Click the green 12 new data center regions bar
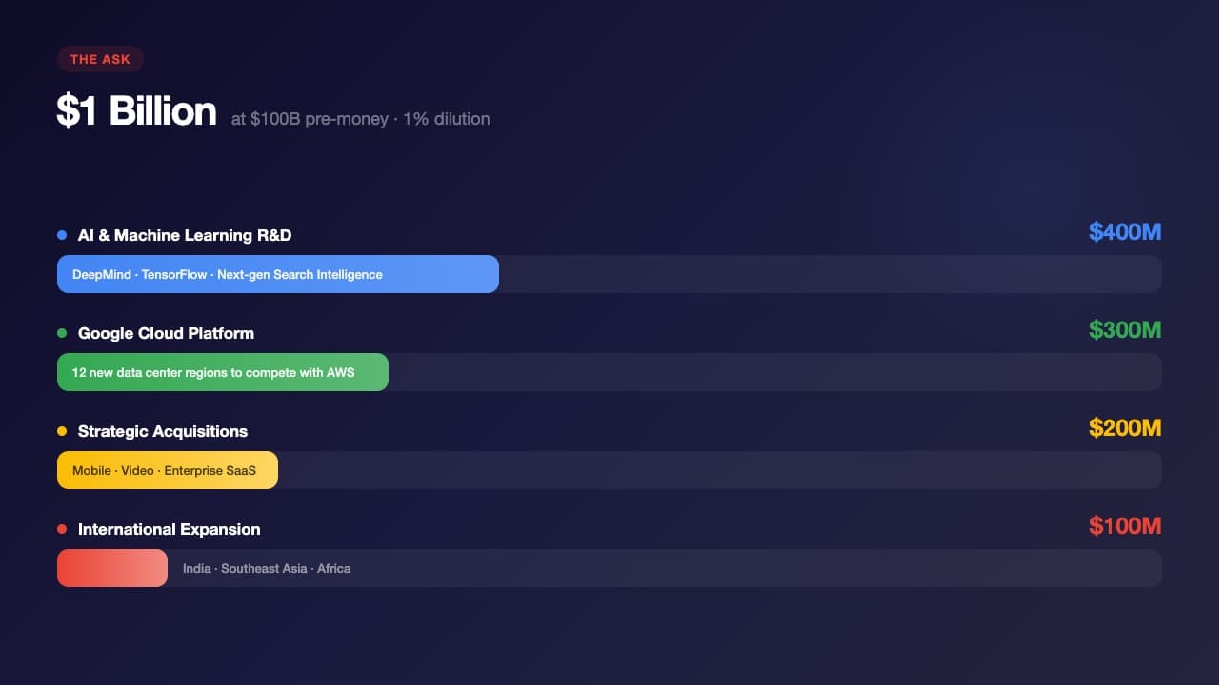The height and width of the screenshot is (685, 1219). point(223,372)
